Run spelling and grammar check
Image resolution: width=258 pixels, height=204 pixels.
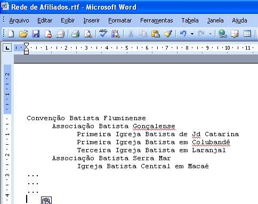103,33
